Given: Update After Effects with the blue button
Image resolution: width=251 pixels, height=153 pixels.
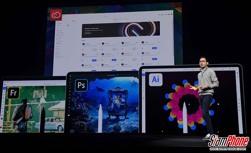Looking at the screenshot, I should point(154,59).
